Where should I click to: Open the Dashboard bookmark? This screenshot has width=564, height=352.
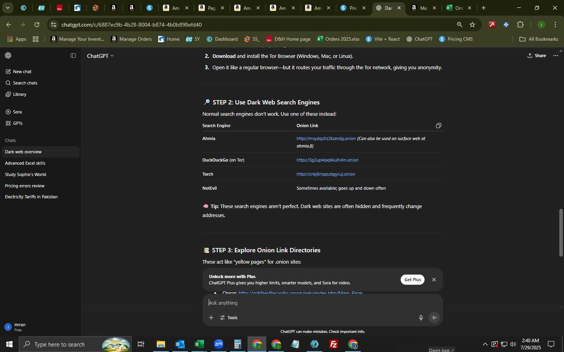[222, 39]
